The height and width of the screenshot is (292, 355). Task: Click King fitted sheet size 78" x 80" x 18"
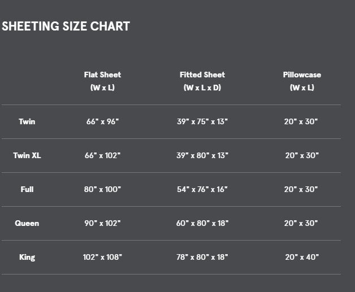click(x=202, y=257)
